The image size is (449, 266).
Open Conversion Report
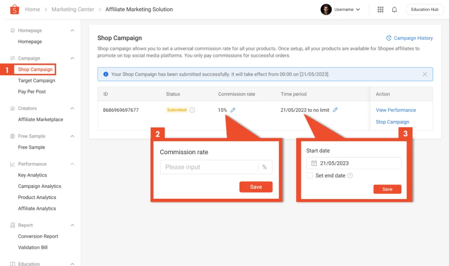(38, 236)
